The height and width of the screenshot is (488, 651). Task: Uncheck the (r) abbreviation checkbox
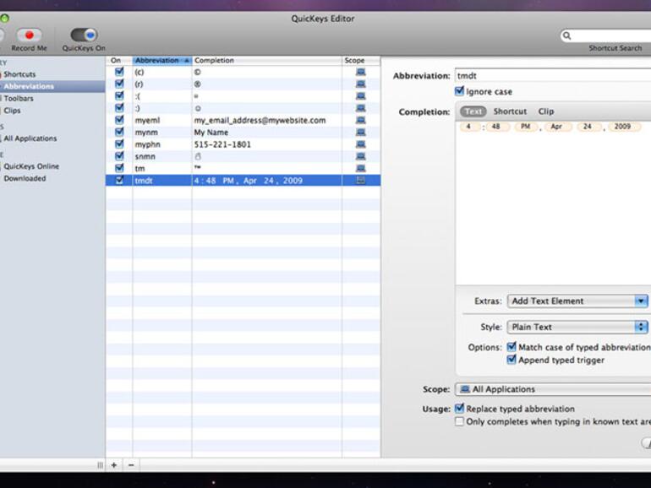point(119,84)
